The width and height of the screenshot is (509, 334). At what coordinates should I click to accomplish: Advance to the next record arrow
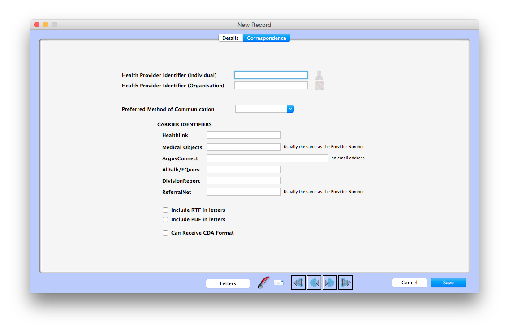[329, 282]
